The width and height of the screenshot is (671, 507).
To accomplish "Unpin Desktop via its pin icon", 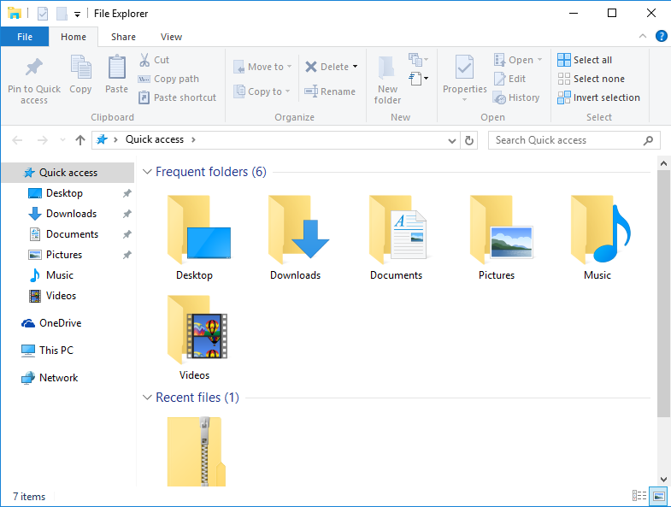I will click(x=127, y=193).
